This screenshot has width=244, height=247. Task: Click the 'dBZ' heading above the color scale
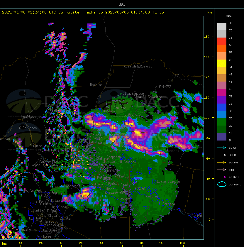click(229, 16)
